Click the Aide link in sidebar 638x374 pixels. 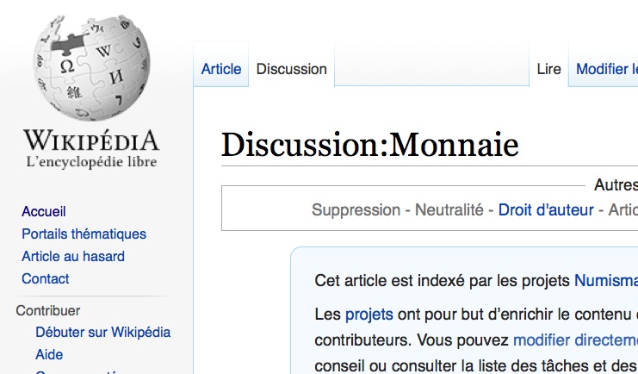pos(49,354)
